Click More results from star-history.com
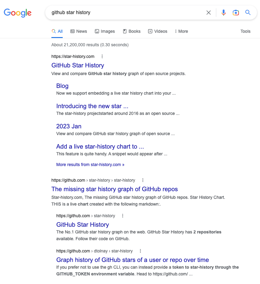The image size is (260, 284). pyautogui.click(x=90, y=165)
